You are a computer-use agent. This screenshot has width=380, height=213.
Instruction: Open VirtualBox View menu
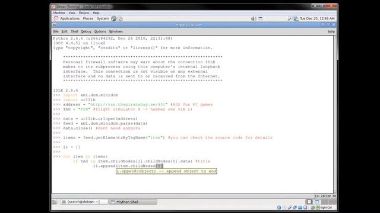(x=72, y=13)
